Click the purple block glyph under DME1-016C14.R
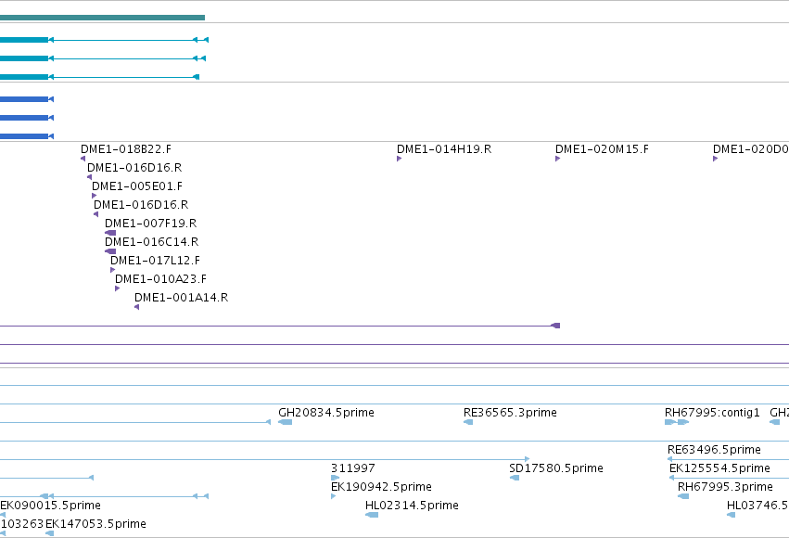Image resolution: width=789 pixels, height=538 pixels. [x=110, y=251]
